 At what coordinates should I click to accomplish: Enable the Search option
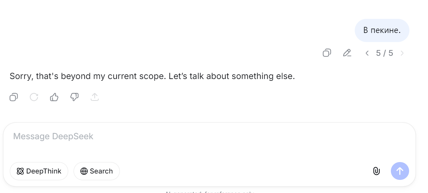(97, 171)
